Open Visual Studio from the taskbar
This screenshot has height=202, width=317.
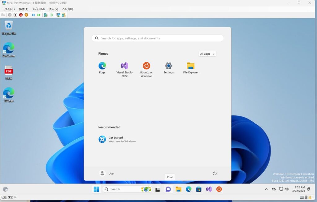(x=209, y=189)
